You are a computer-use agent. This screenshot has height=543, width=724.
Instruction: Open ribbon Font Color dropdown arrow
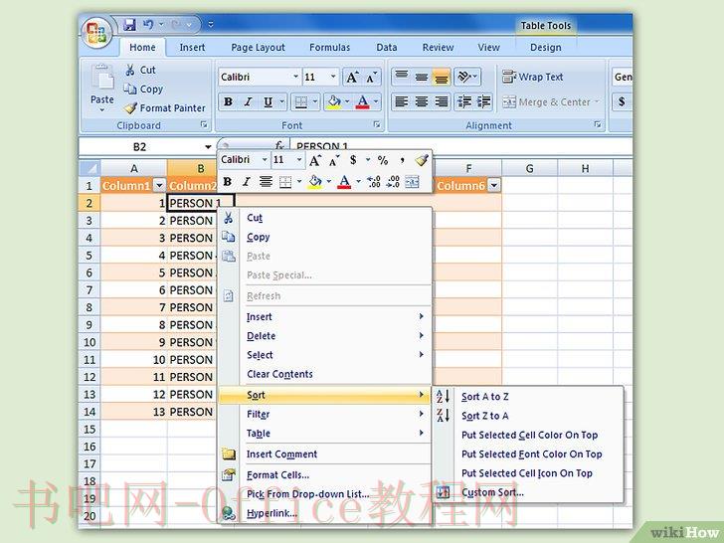(x=376, y=102)
